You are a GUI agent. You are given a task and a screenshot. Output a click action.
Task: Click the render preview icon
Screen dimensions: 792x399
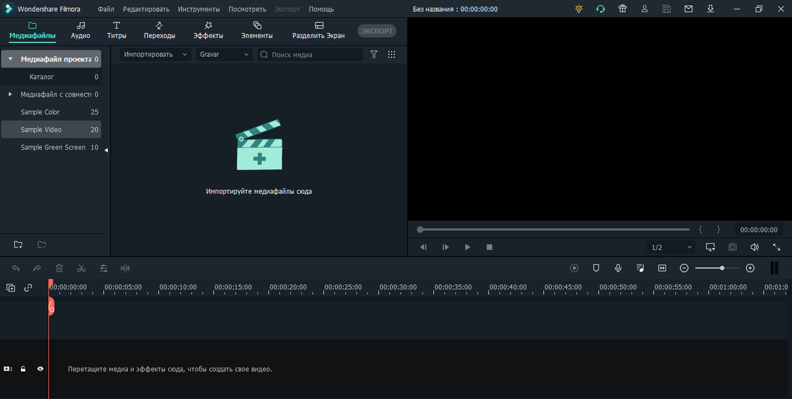point(574,268)
